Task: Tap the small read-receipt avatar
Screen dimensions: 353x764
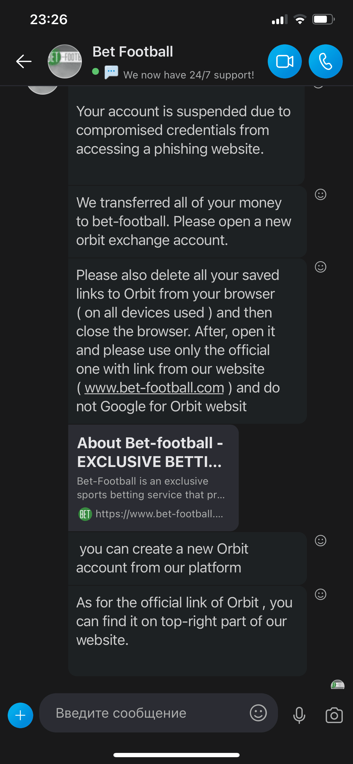Action: tap(337, 684)
